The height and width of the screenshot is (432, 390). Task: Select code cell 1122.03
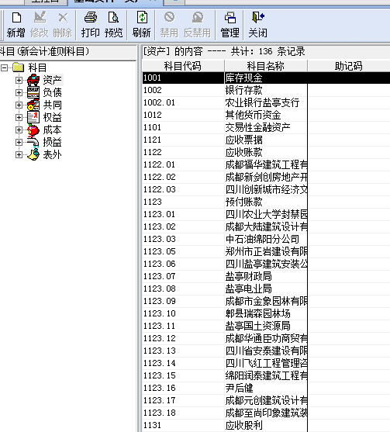(x=183, y=189)
